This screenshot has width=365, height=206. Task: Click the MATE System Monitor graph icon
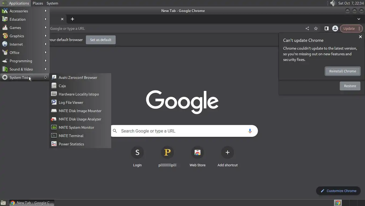pyautogui.click(x=54, y=127)
